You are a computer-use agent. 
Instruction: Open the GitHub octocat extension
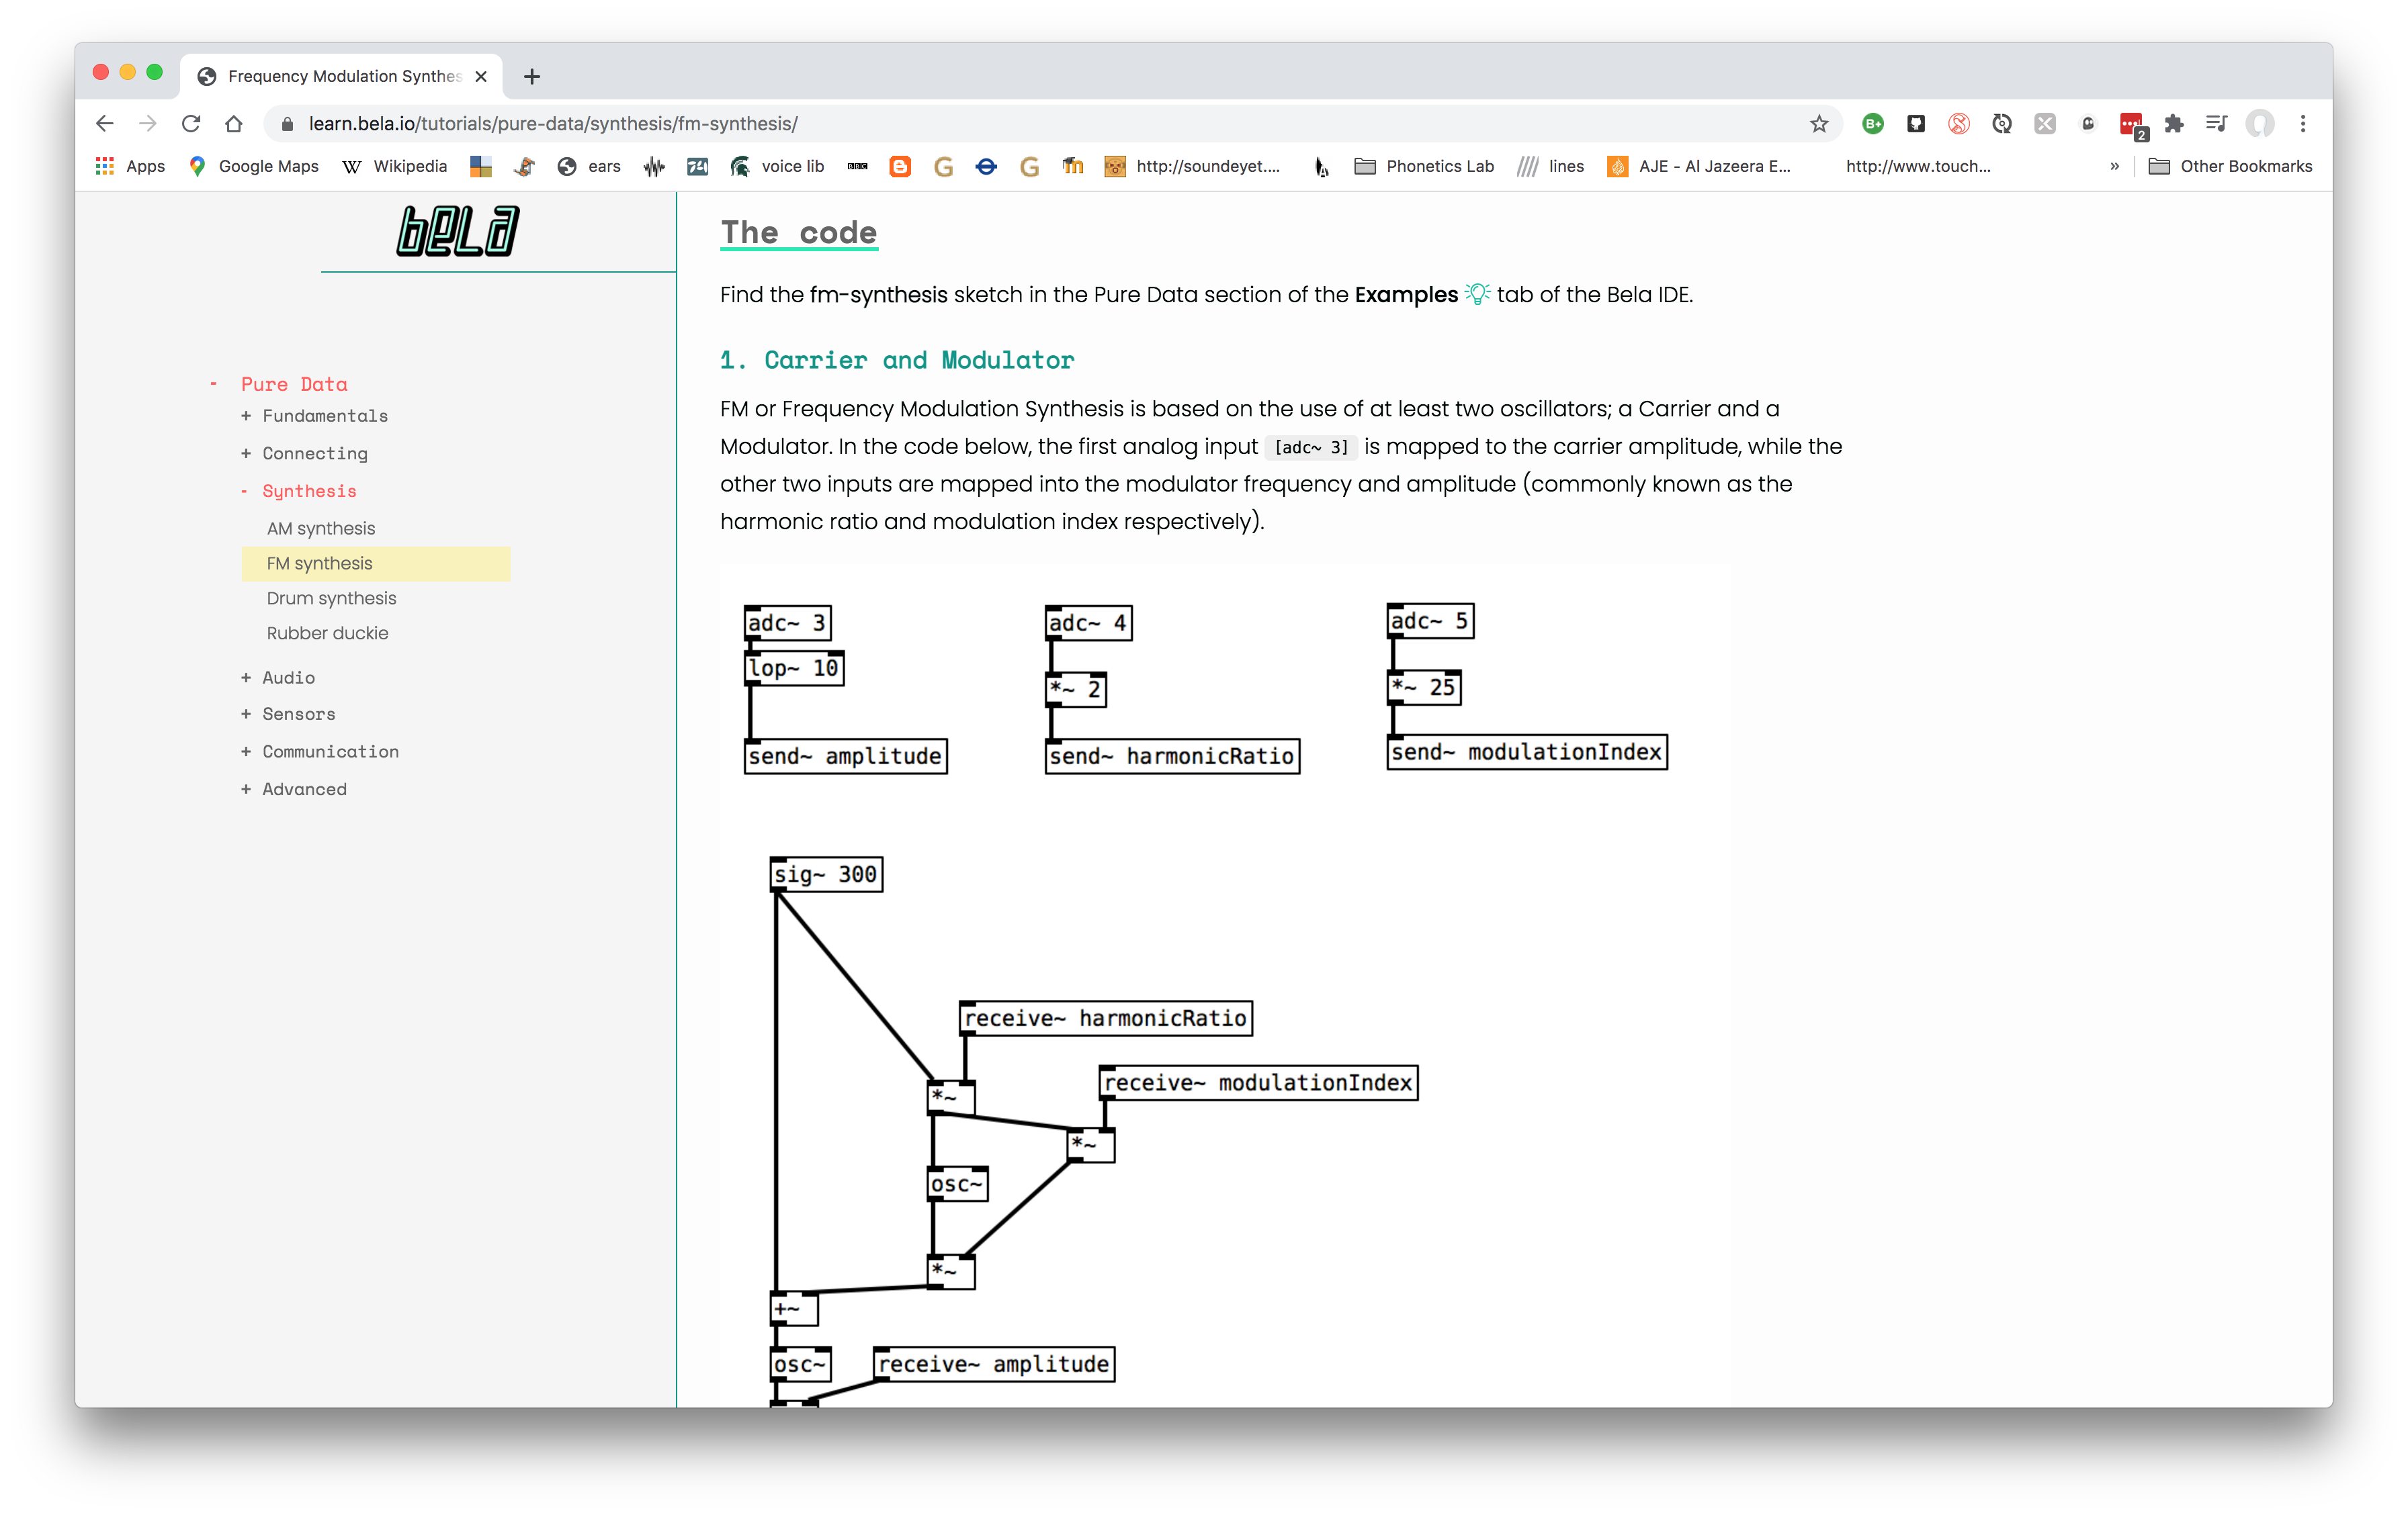[1915, 123]
